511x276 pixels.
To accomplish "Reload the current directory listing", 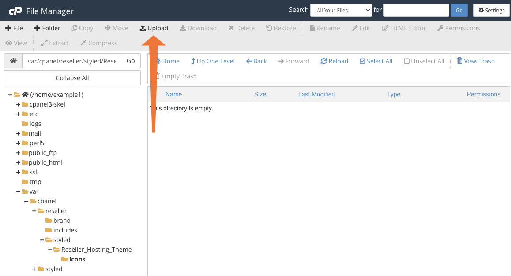I will pos(334,61).
